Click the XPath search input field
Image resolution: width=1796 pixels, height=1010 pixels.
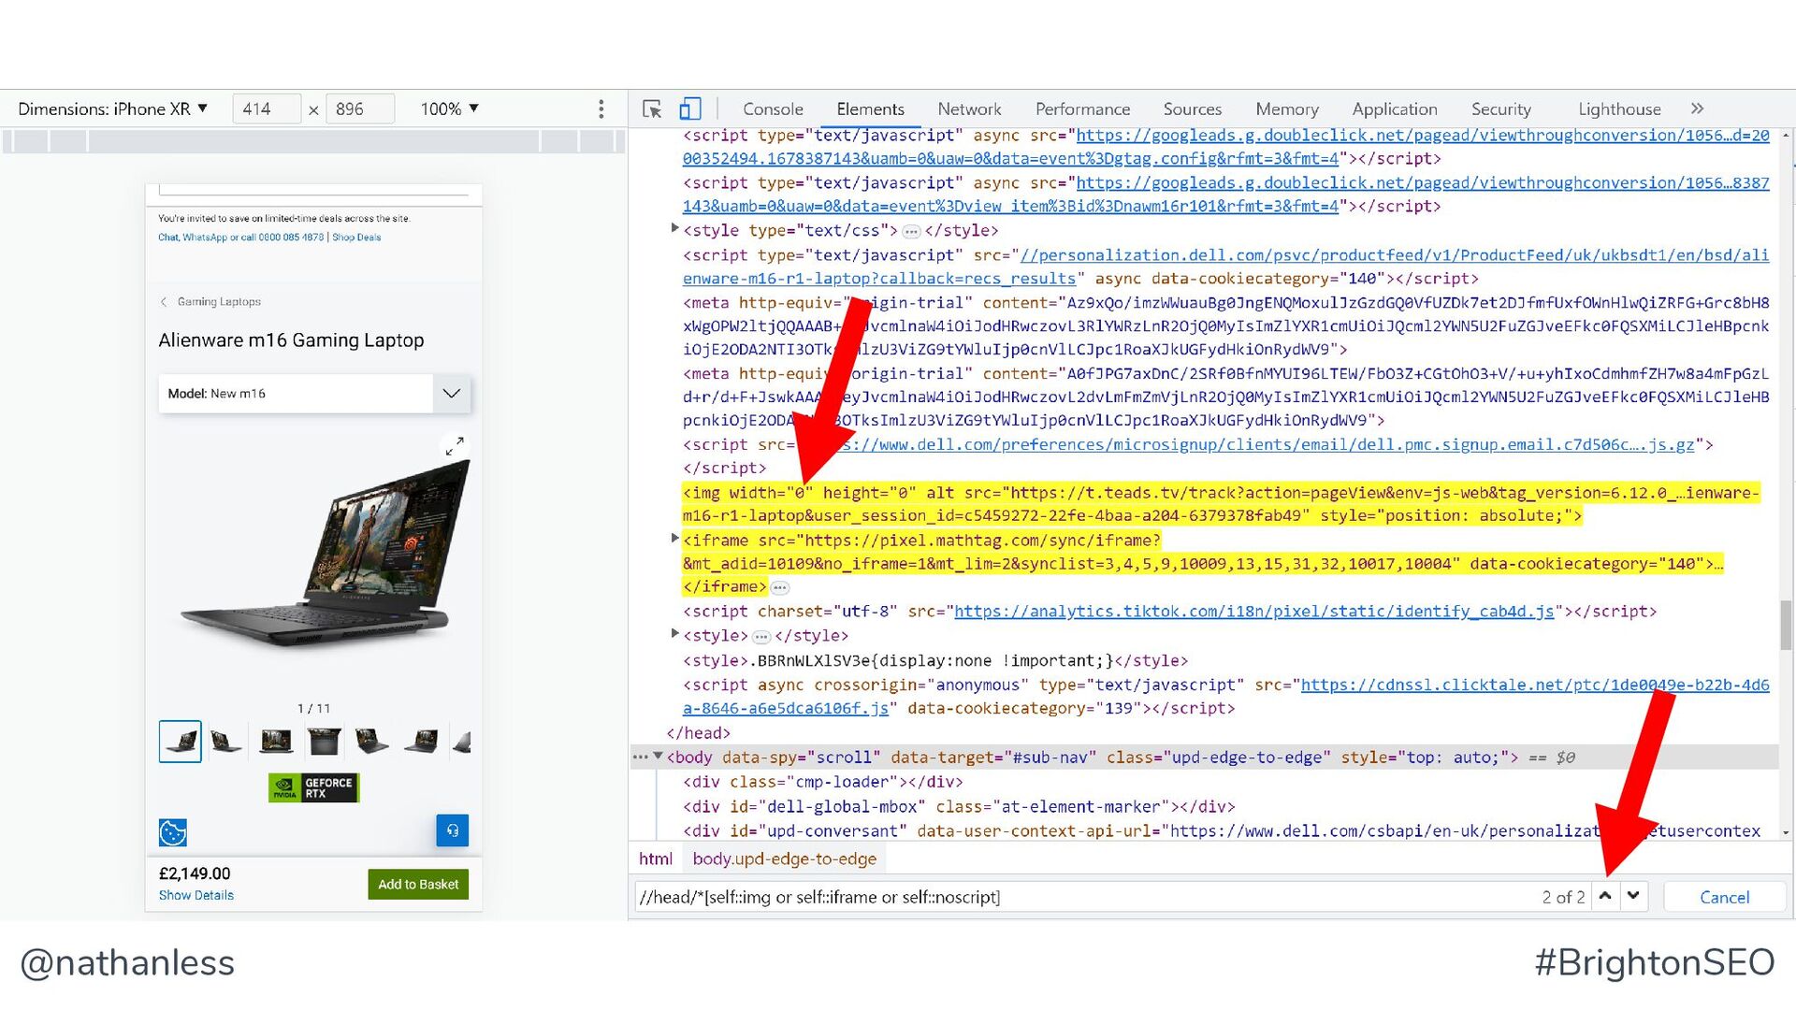(1085, 897)
